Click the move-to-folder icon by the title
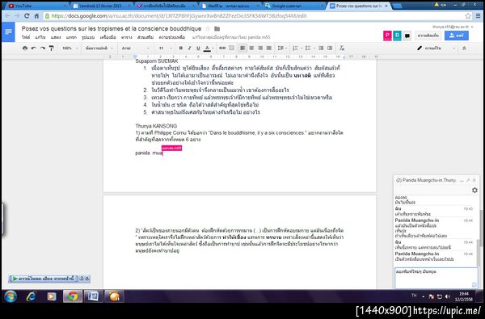Viewport: 485px width, 319px height. coord(217,29)
